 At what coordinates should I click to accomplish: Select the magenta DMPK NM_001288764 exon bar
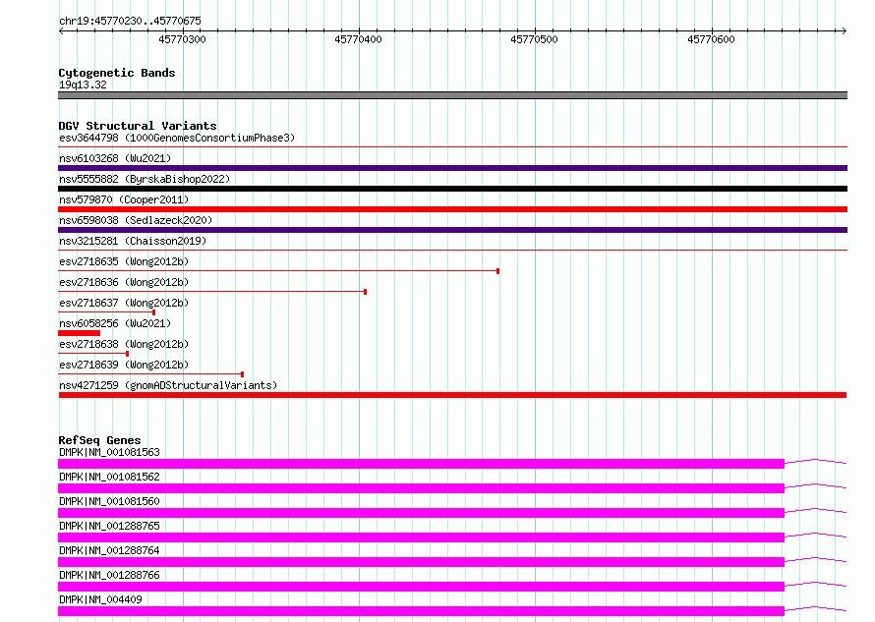tap(422, 562)
